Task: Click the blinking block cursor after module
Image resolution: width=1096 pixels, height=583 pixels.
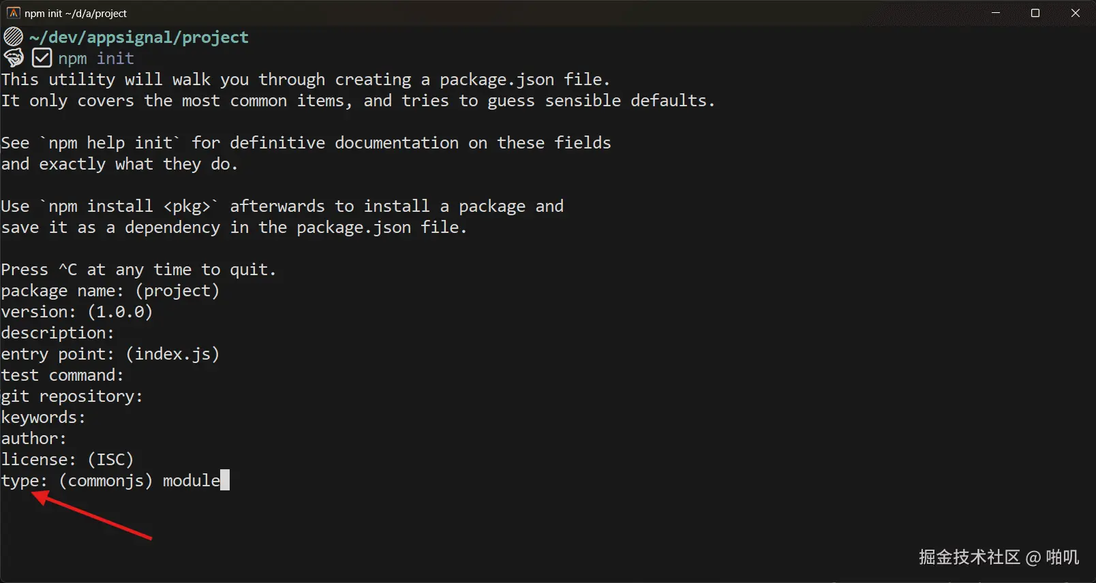Action: point(226,480)
